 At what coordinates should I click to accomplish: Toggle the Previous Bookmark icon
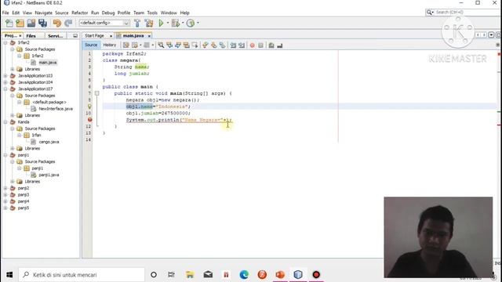(x=206, y=45)
